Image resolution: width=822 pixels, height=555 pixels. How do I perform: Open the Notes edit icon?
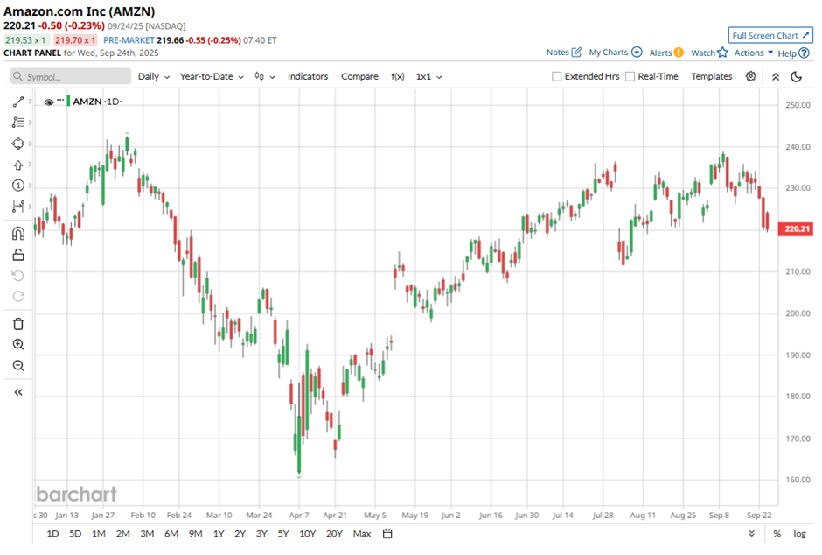[x=576, y=52]
